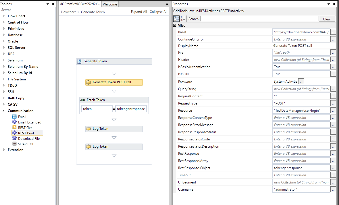Toggle alphabetical sorting in Properties

click(182, 18)
